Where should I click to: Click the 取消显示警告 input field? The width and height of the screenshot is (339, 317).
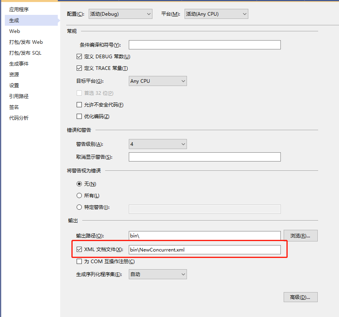point(205,157)
